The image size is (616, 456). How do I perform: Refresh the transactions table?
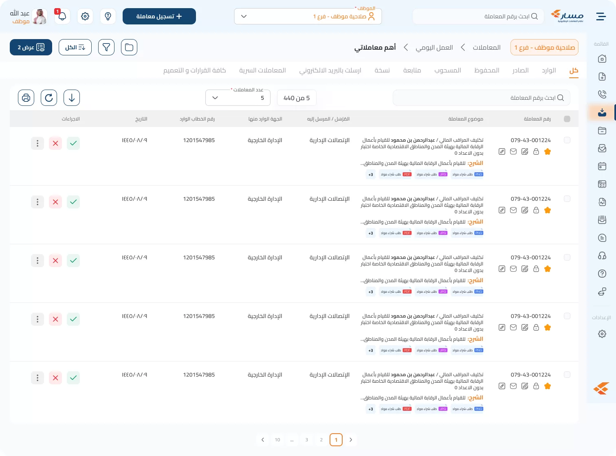tap(49, 98)
